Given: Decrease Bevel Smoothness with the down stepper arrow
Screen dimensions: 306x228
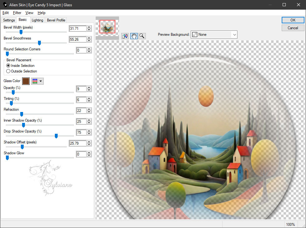Looking at the screenshot, I should (x=89, y=41).
